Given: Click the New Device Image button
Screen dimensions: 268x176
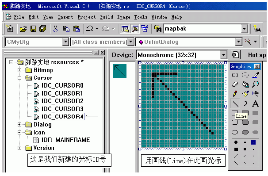Looking at the screenshot, I should (x=236, y=55).
